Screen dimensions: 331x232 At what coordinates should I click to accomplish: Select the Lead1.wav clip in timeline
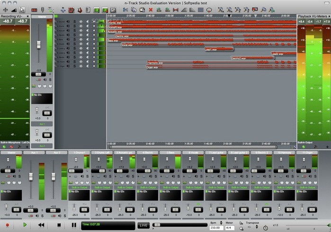(218, 49)
